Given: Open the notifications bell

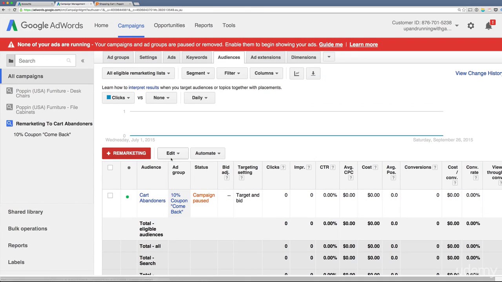Looking at the screenshot, I should 489,26.
